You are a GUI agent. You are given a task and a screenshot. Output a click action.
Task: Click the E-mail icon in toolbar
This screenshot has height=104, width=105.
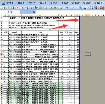point(21,8)
